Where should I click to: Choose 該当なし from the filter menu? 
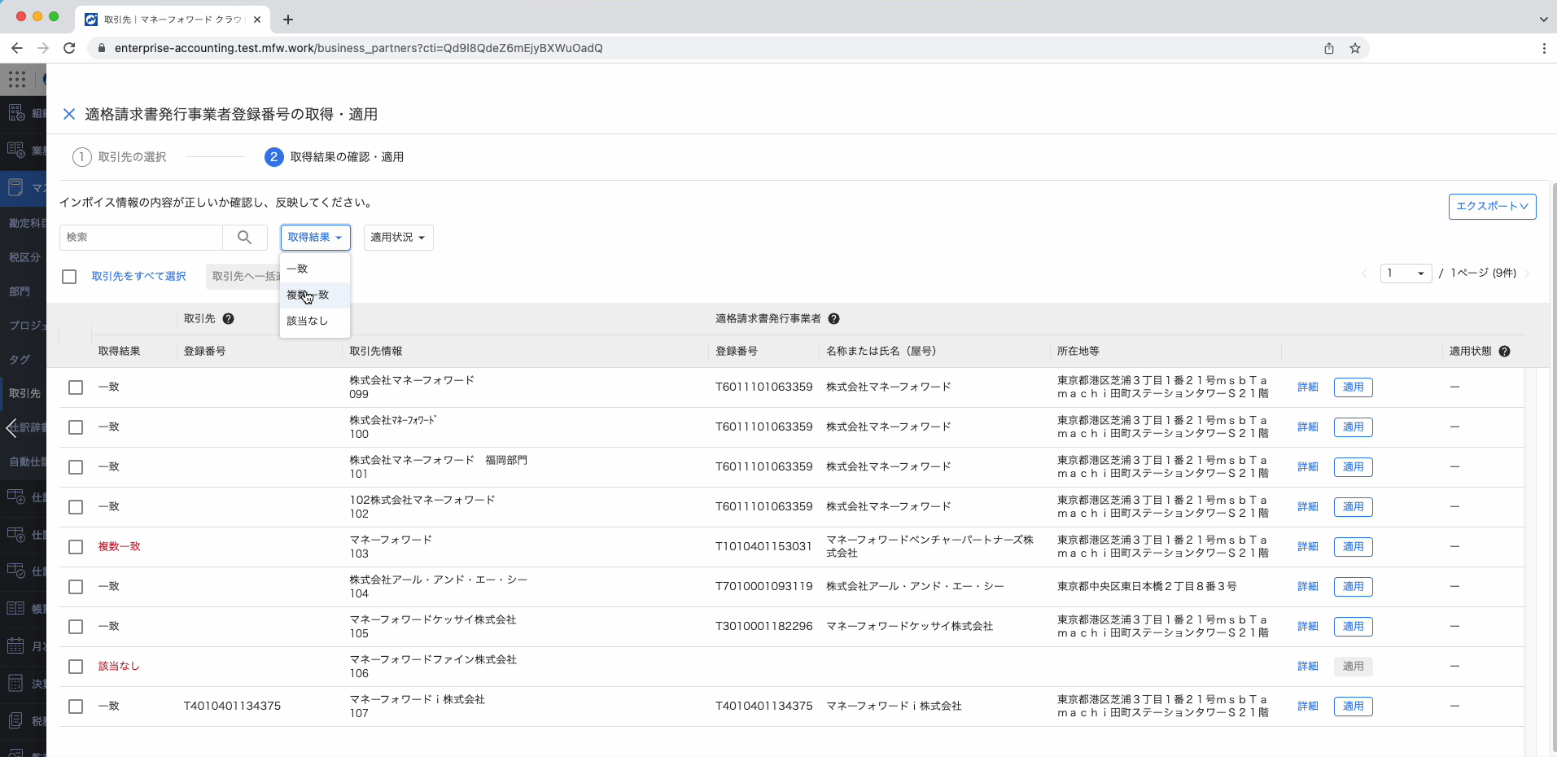315,321
